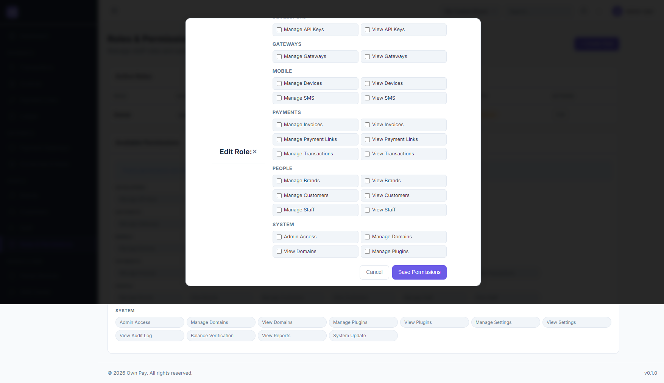Viewport: 664px width, 383px height.
Task: Check the Manage API Keys permission
Action: coord(279,30)
